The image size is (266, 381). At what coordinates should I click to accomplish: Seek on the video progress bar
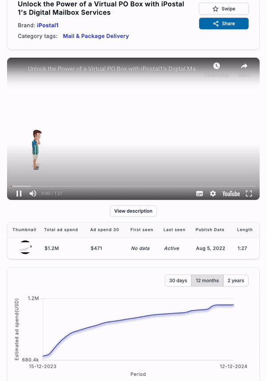click(133, 186)
